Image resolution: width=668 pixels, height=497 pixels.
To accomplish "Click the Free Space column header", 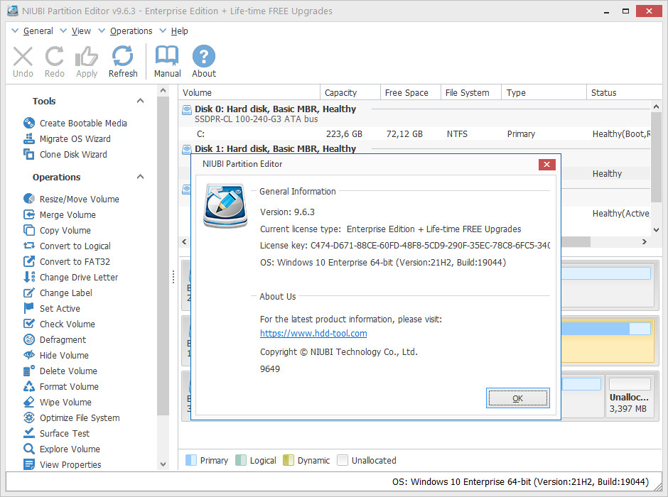I will pyautogui.click(x=411, y=92).
